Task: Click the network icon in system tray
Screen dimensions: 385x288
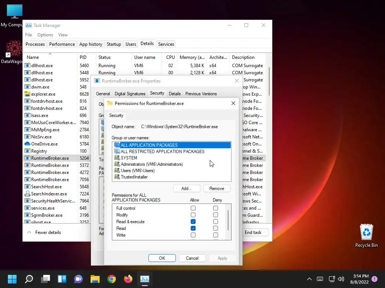Action: tap(332, 279)
